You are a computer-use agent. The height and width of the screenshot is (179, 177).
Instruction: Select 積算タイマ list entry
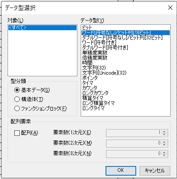126,98
